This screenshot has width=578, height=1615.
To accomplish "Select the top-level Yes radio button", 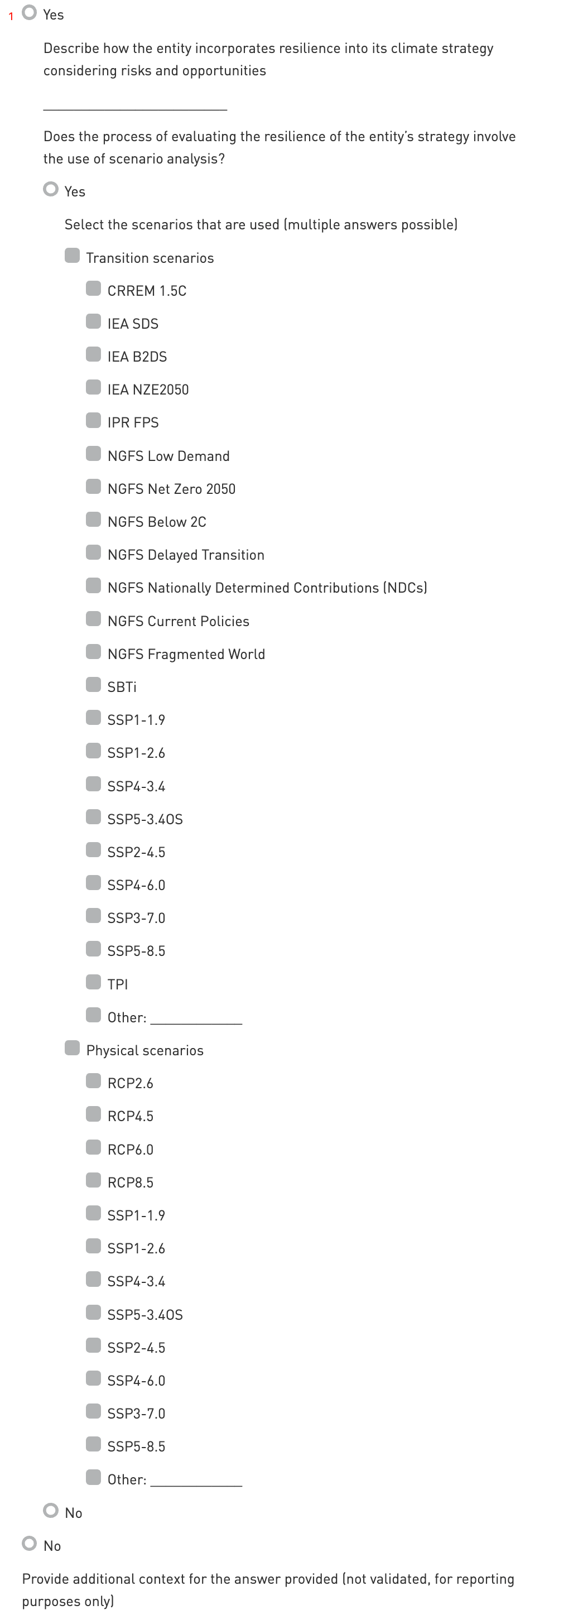I will [x=30, y=12].
